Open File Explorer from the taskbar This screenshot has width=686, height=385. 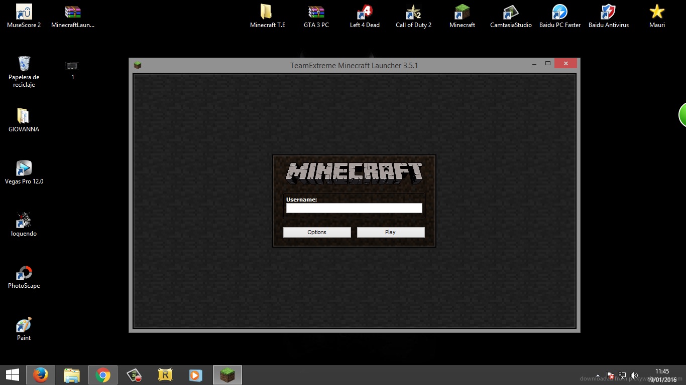(72, 375)
